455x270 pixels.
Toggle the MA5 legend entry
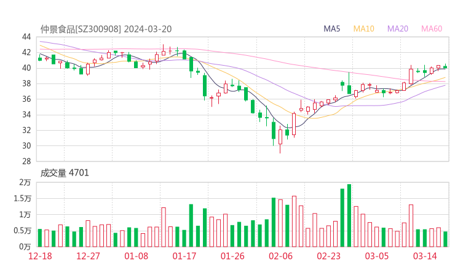click(332, 29)
